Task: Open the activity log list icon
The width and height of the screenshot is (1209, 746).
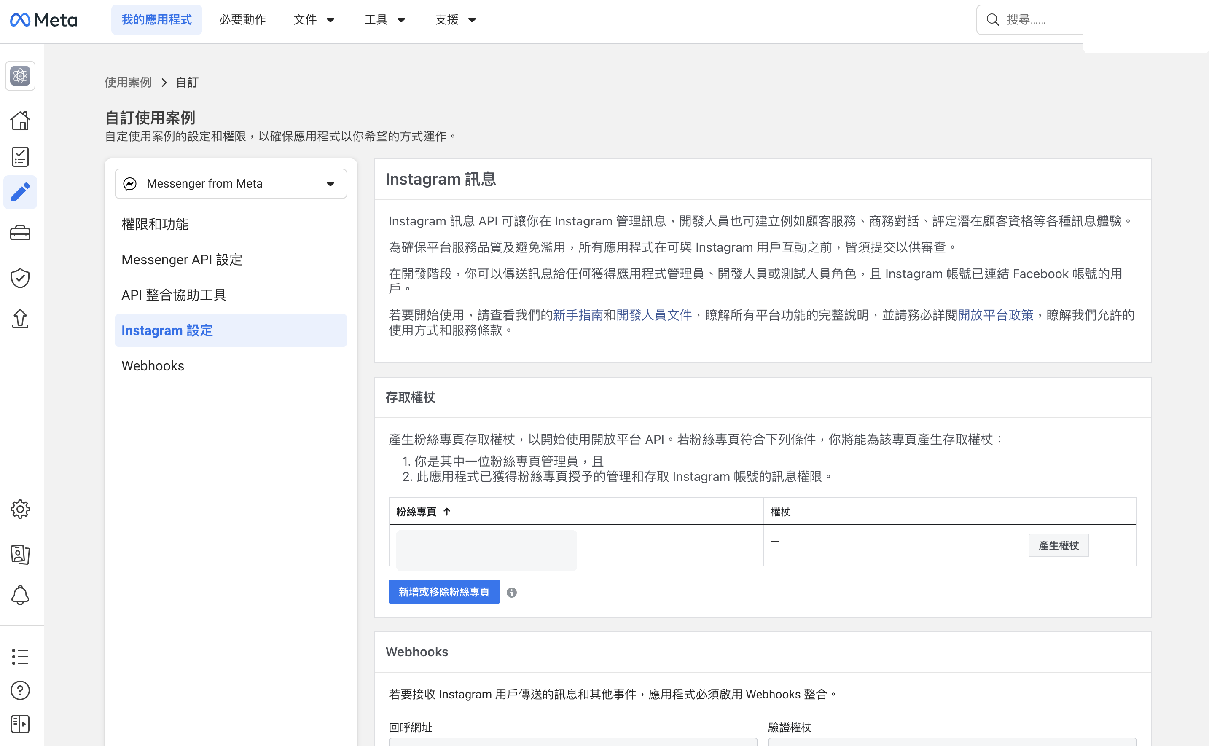Action: (x=20, y=657)
